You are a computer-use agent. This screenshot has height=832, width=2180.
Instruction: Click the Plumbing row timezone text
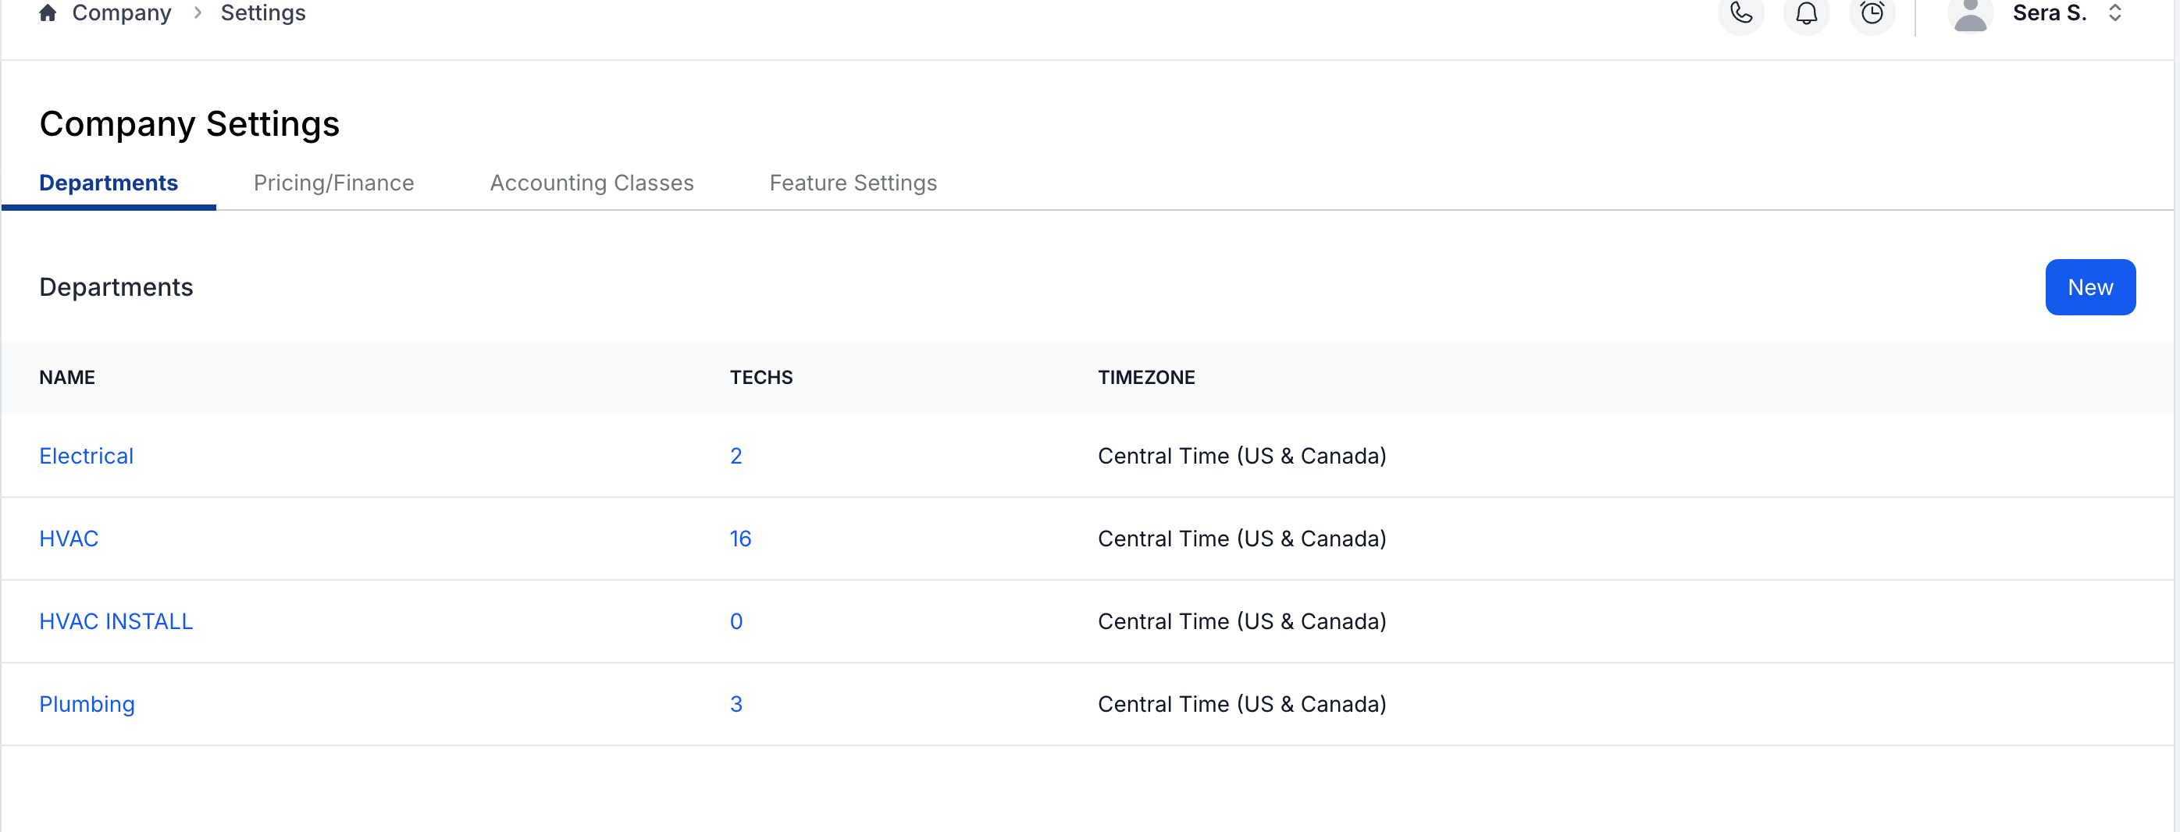pos(1242,704)
